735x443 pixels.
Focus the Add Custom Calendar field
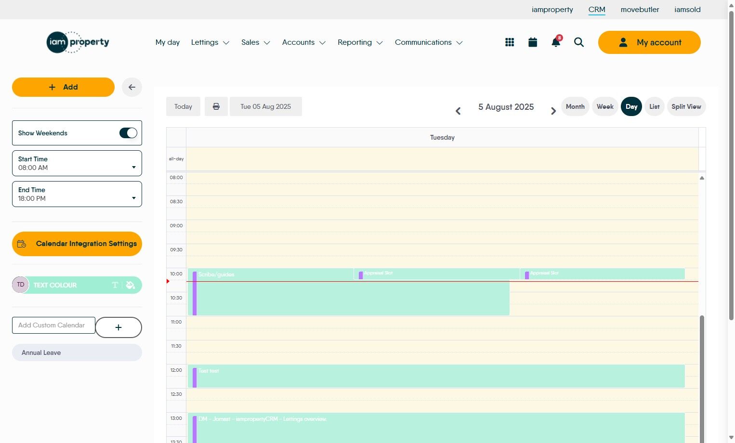pyautogui.click(x=53, y=325)
